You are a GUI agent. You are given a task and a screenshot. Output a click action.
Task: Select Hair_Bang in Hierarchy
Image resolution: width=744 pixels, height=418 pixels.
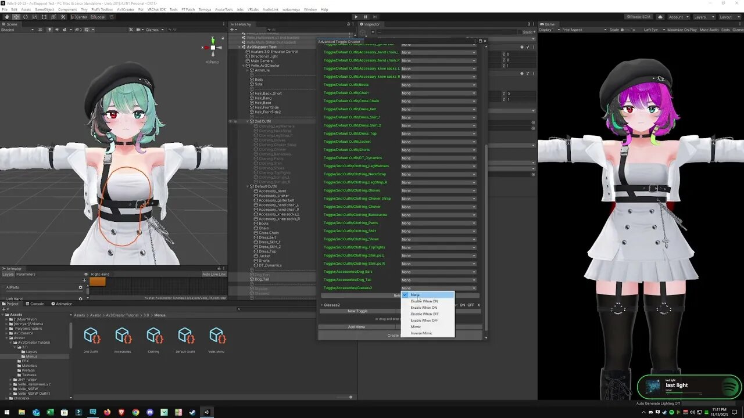click(263, 98)
